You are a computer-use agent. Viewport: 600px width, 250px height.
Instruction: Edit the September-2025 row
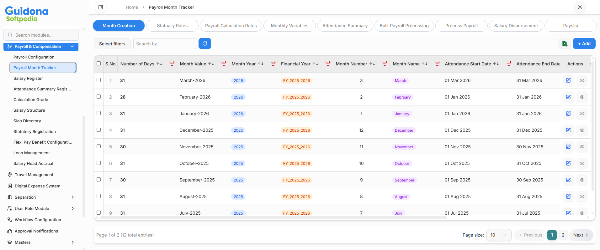(x=568, y=180)
